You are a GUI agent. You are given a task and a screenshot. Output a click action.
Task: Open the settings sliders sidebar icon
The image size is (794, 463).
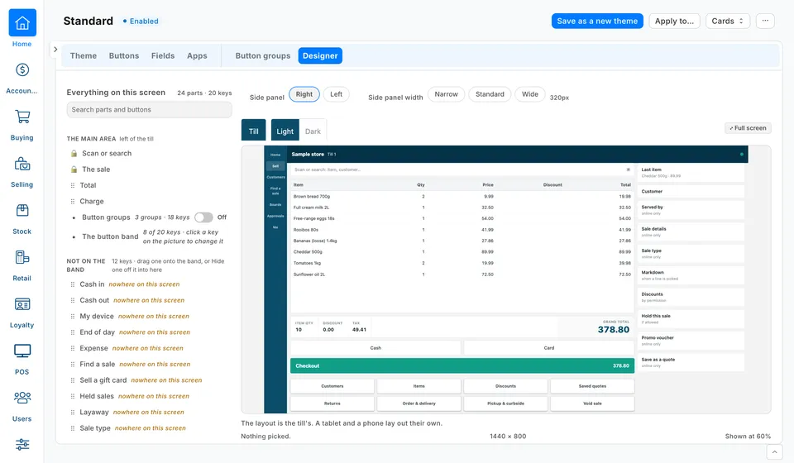click(22, 444)
